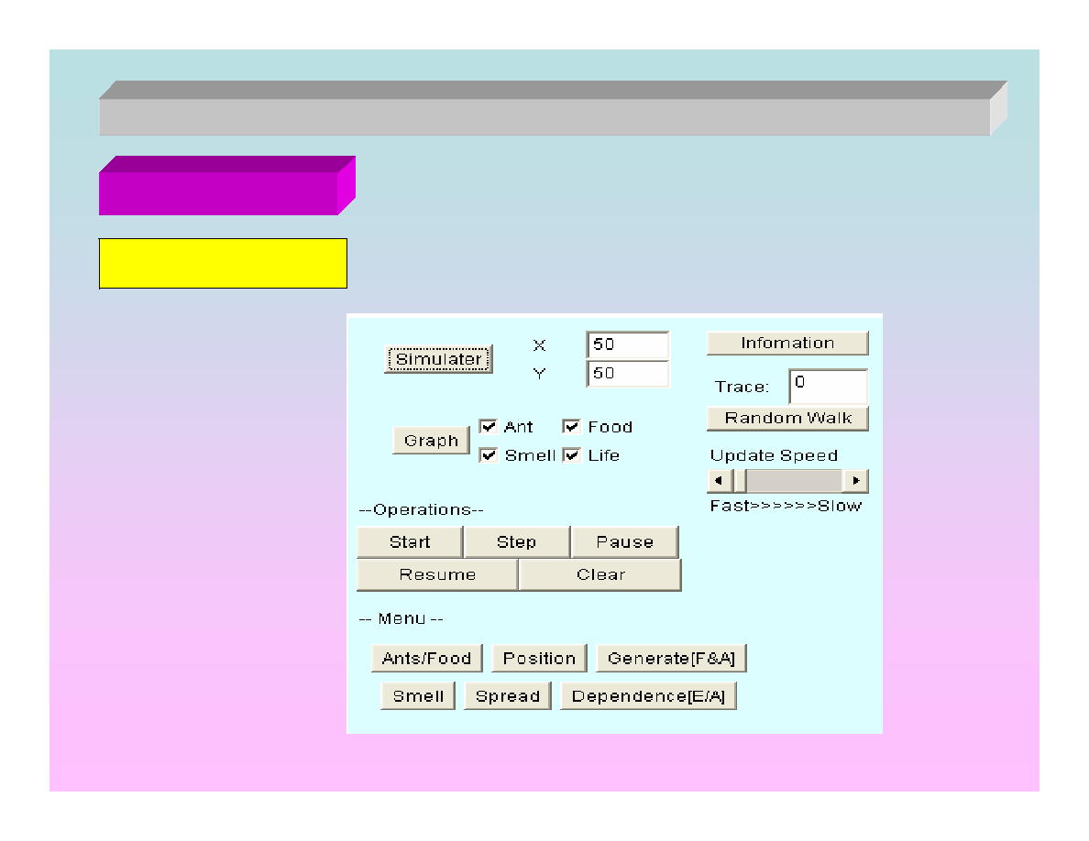The image size is (1089, 841).
Task: Advance simulation with Step button
Action: pyautogui.click(x=516, y=542)
